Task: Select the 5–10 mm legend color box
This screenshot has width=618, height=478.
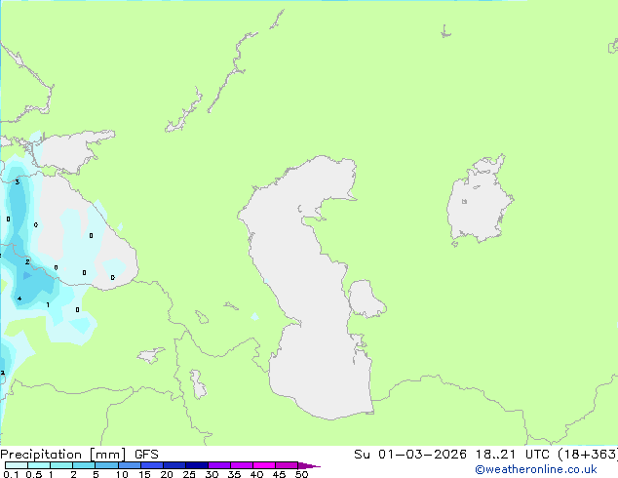Action: coord(107,465)
